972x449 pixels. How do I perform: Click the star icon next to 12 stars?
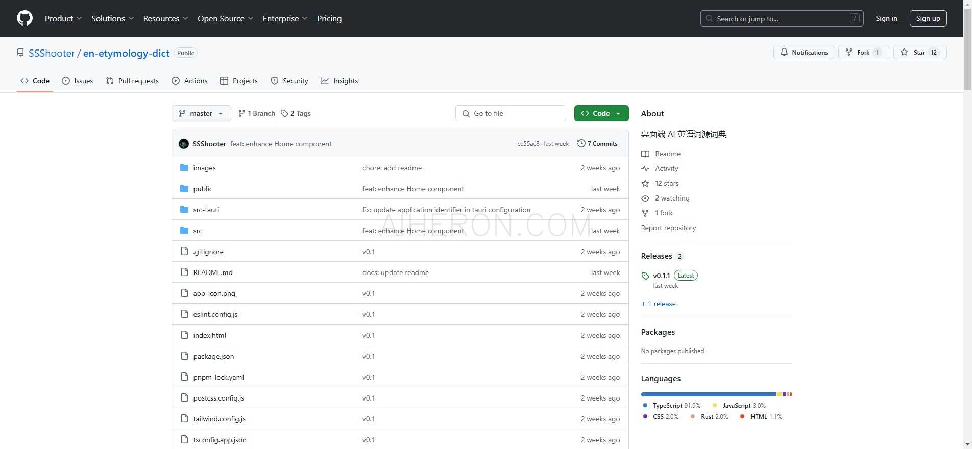click(645, 183)
